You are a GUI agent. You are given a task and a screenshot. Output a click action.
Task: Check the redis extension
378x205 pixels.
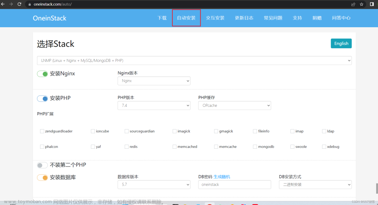pyautogui.click(x=127, y=146)
